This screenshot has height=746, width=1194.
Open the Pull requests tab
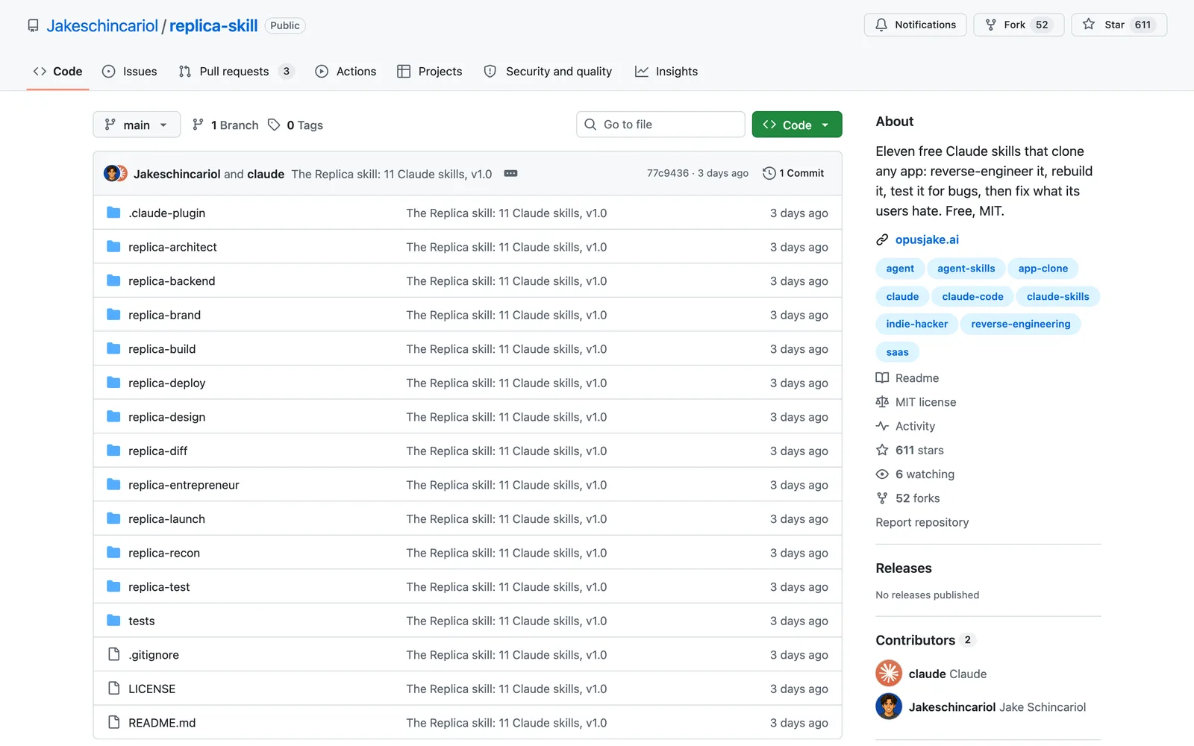236,72
